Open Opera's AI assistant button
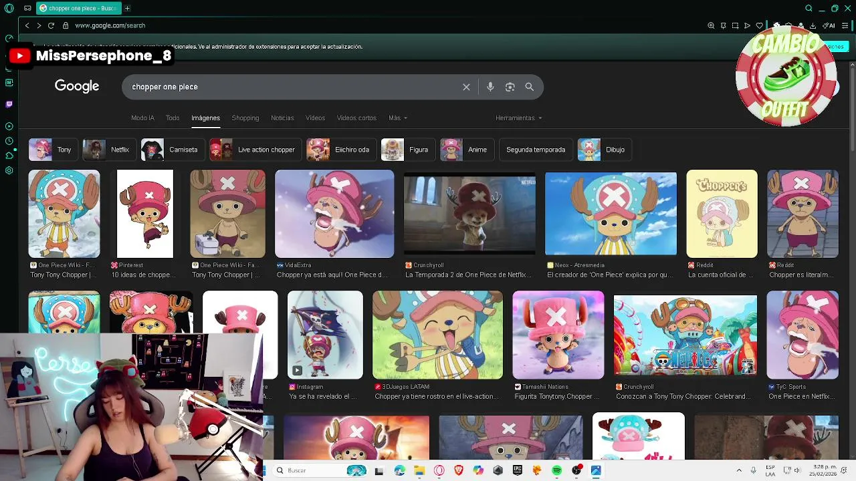856x481 pixels. (x=829, y=25)
